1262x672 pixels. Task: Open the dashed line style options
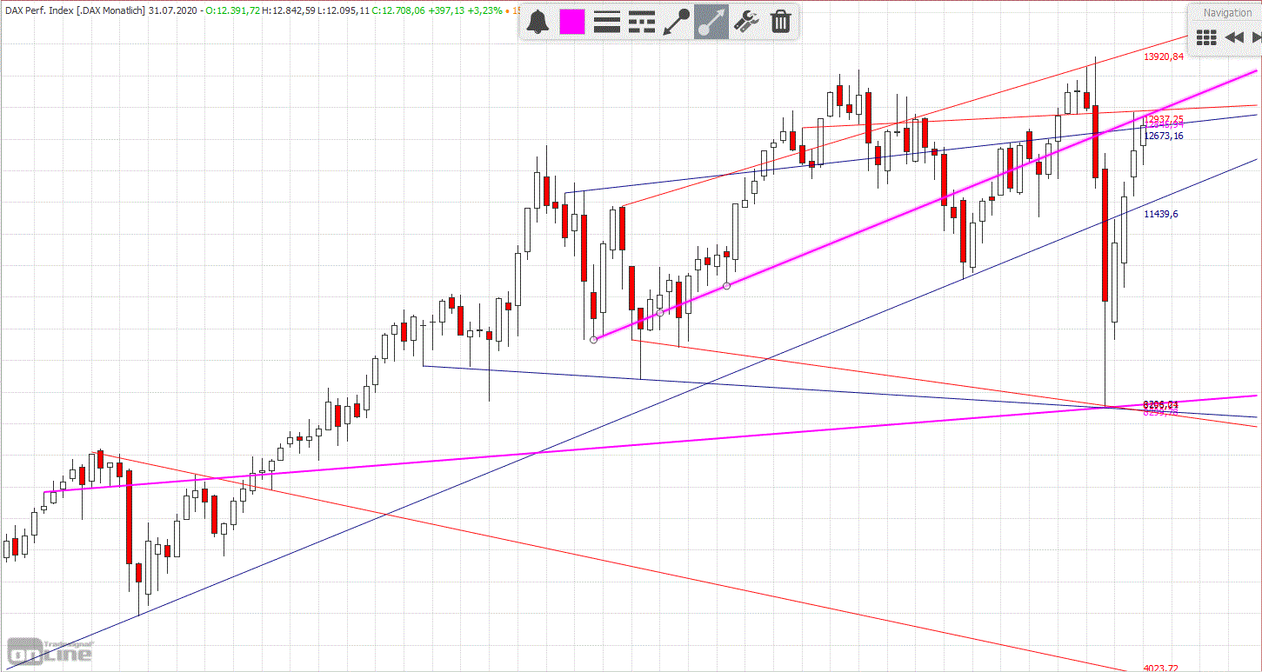(642, 22)
